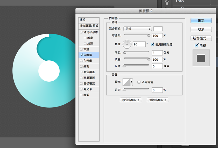Viewport: 218px width, 148px height.
Task: Enable the 斜角和浮雕 checkbox
Action: 82,32
